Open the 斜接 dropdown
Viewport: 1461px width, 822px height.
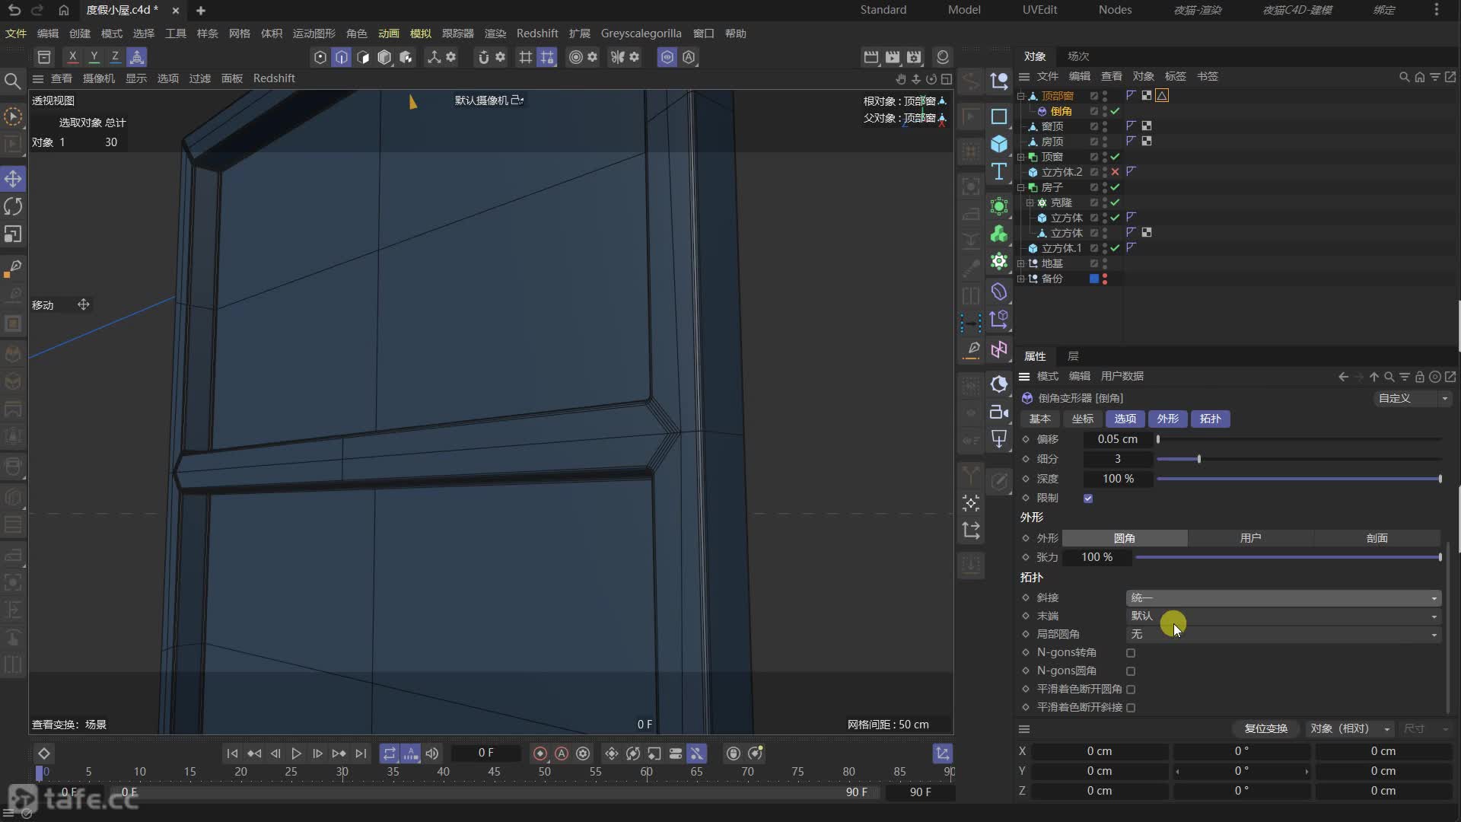[1283, 598]
